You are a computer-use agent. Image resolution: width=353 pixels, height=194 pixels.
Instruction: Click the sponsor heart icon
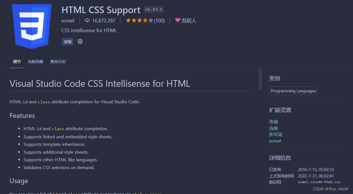click(x=178, y=20)
